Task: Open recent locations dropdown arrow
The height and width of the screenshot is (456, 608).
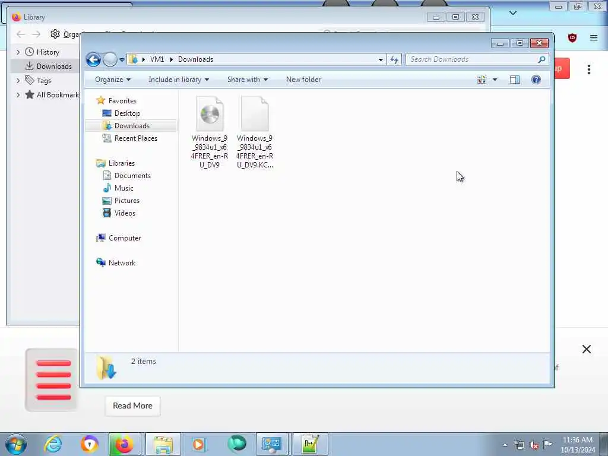Action: 122,60
